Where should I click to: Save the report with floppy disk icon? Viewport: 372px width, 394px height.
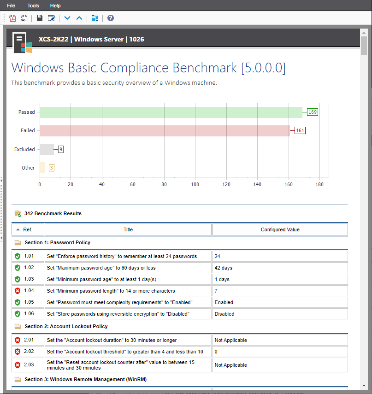[x=40, y=18]
